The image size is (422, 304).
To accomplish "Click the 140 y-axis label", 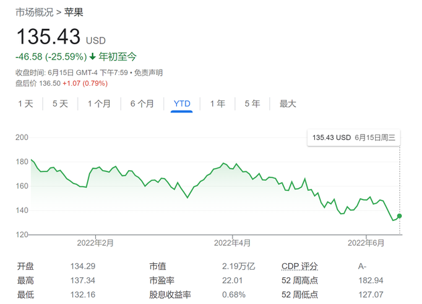I will 22,210.
